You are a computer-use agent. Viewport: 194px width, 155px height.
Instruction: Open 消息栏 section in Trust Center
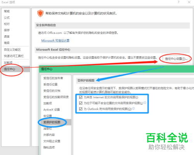(x=48, y=129)
